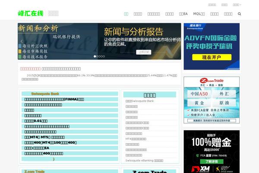Click the Z.com Trade logo in ad
The width and height of the screenshot is (259, 173).
[x=212, y=80]
